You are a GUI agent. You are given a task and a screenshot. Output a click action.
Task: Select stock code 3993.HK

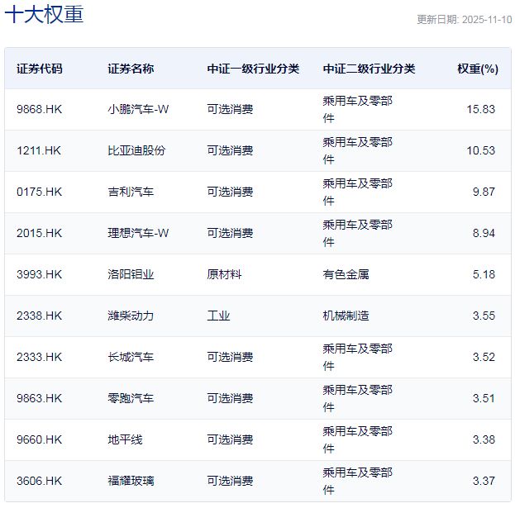pyautogui.click(x=39, y=275)
